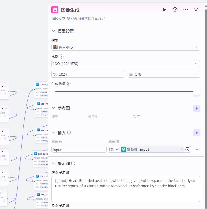Close the 图像生成 settings panel

196,10
